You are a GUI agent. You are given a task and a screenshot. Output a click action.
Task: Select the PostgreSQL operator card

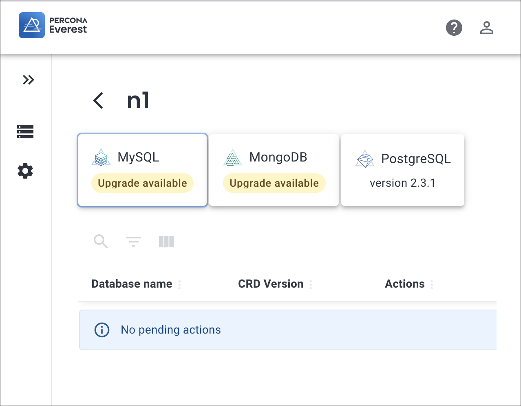pyautogui.click(x=403, y=170)
